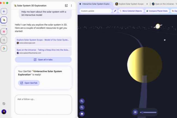This screenshot has height=118, width=177.
Task: Switch to Interactive Solar System Explorer tab
Action: click(95, 4)
